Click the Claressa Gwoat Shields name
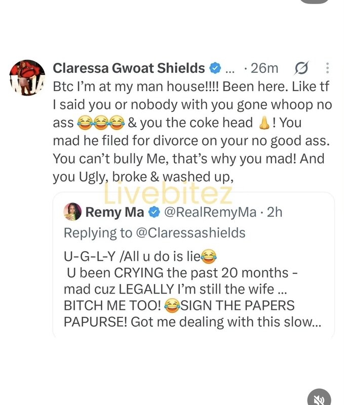The image size is (344, 405). pyautogui.click(x=129, y=68)
